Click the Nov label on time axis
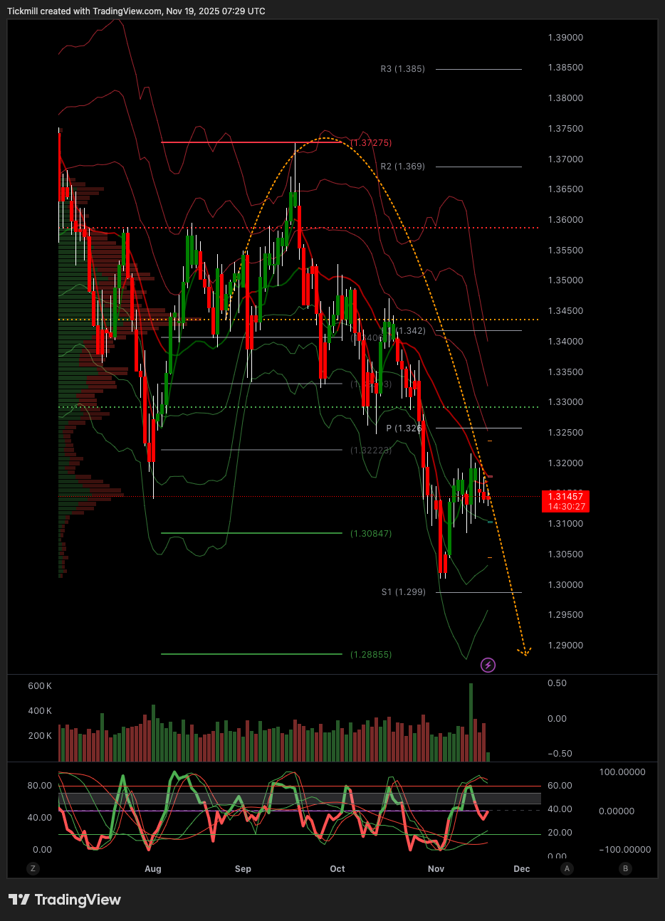665x921 pixels. click(436, 869)
